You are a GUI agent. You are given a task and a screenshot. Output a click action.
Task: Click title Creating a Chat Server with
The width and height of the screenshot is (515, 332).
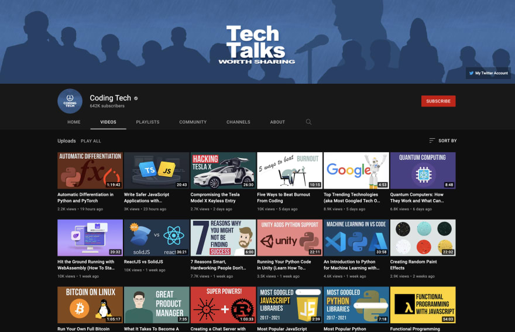pos(218,329)
